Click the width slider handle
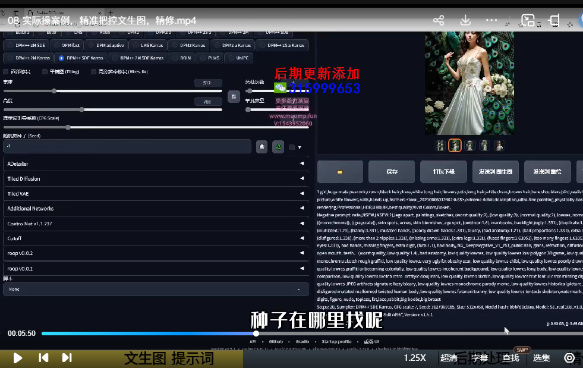583x368 pixels. [54, 91]
